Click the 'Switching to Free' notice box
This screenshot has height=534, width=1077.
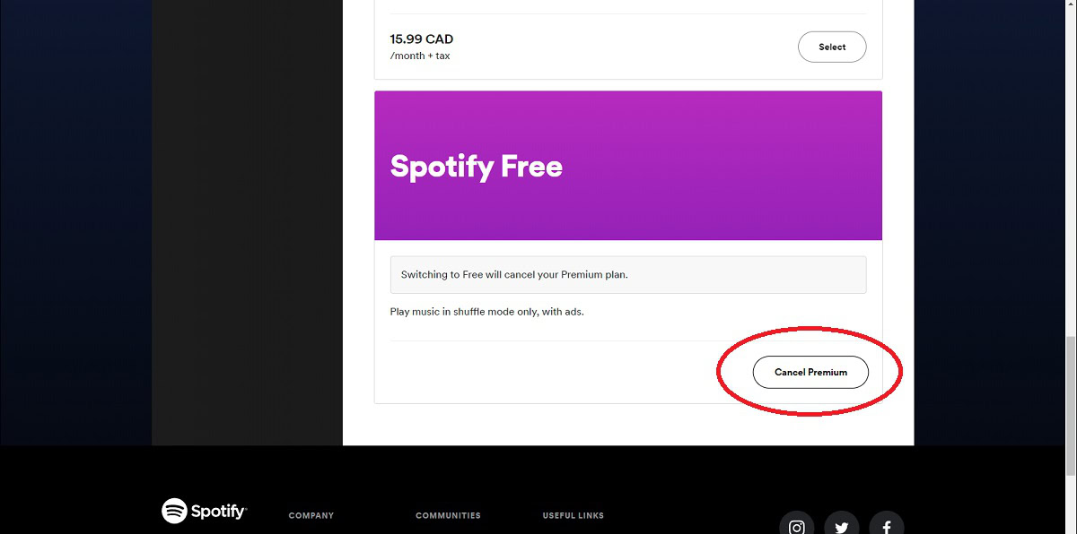[627, 275]
